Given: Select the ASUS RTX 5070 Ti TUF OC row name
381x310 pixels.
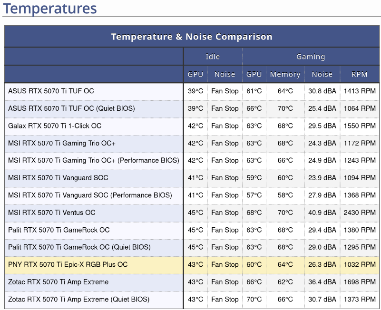Looking at the screenshot, I should [51, 91].
